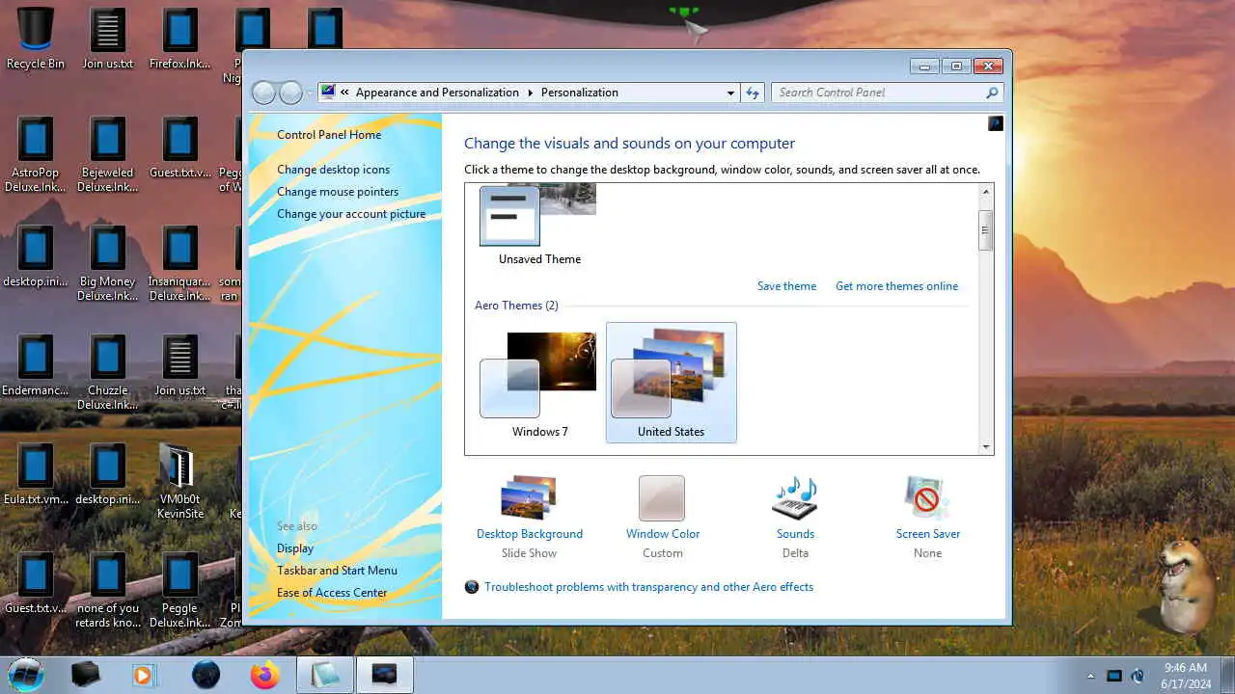Click the dark globe taskbar icon
1235x694 pixels.
click(x=206, y=675)
